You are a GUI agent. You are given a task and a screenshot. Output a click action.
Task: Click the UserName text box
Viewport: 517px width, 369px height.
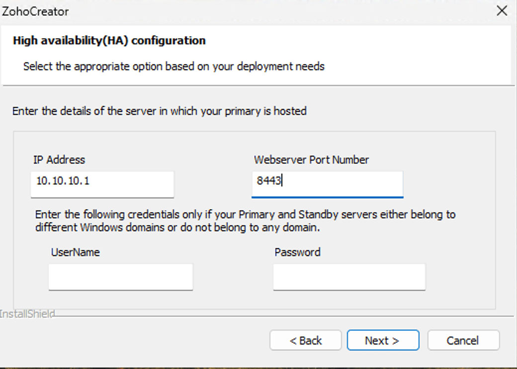[120, 277]
